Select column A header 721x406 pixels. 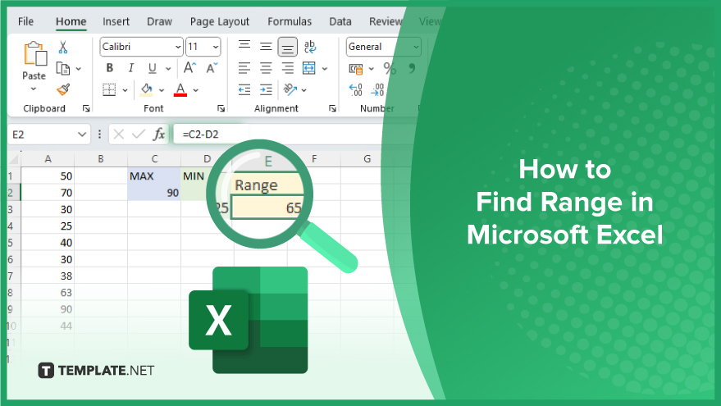pyautogui.click(x=48, y=159)
